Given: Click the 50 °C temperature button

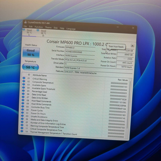Looking at the screenshot, I should click(x=31, y=67).
